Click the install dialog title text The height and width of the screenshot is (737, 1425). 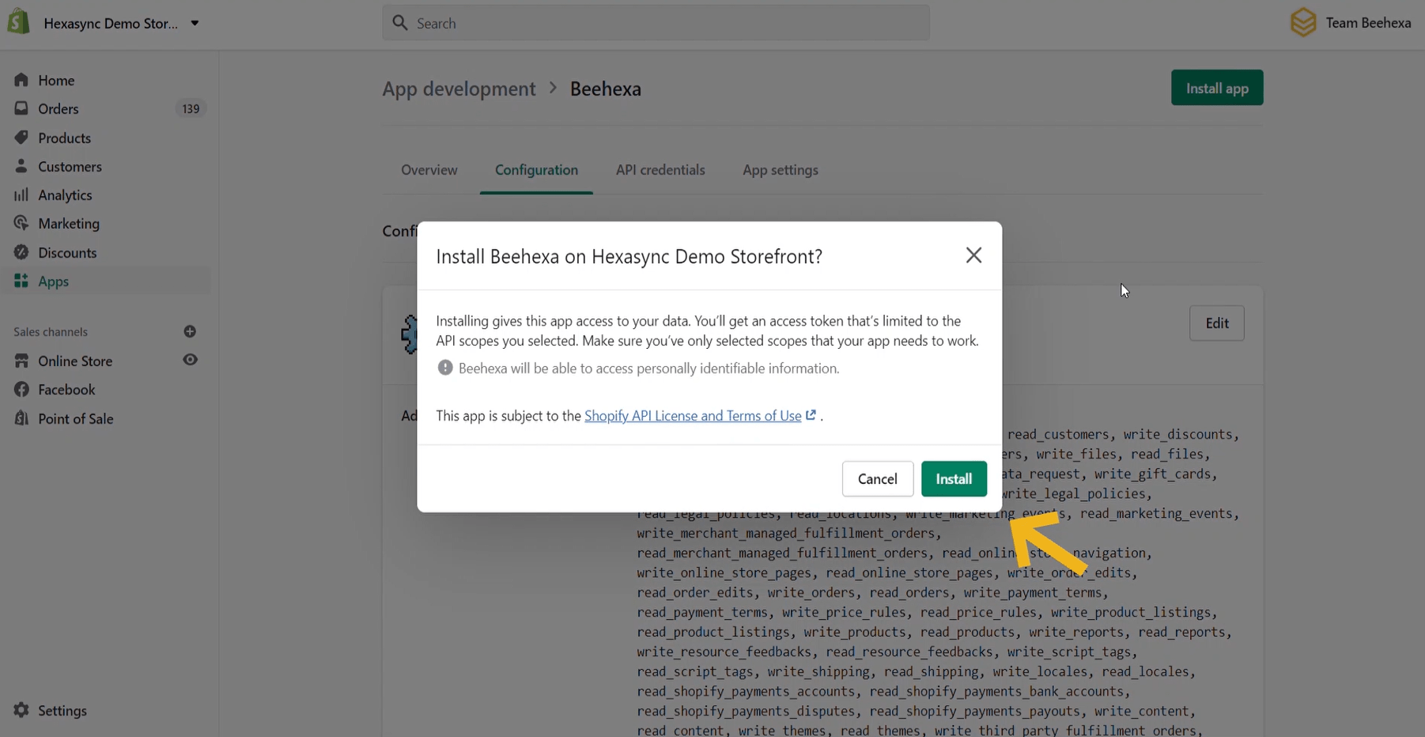click(629, 256)
